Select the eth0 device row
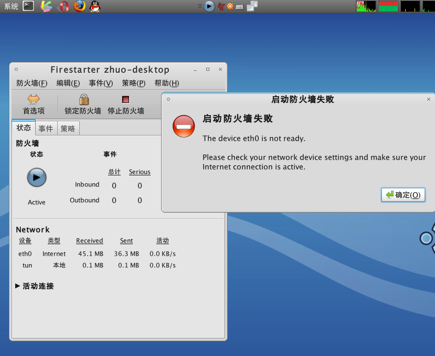 97,254
